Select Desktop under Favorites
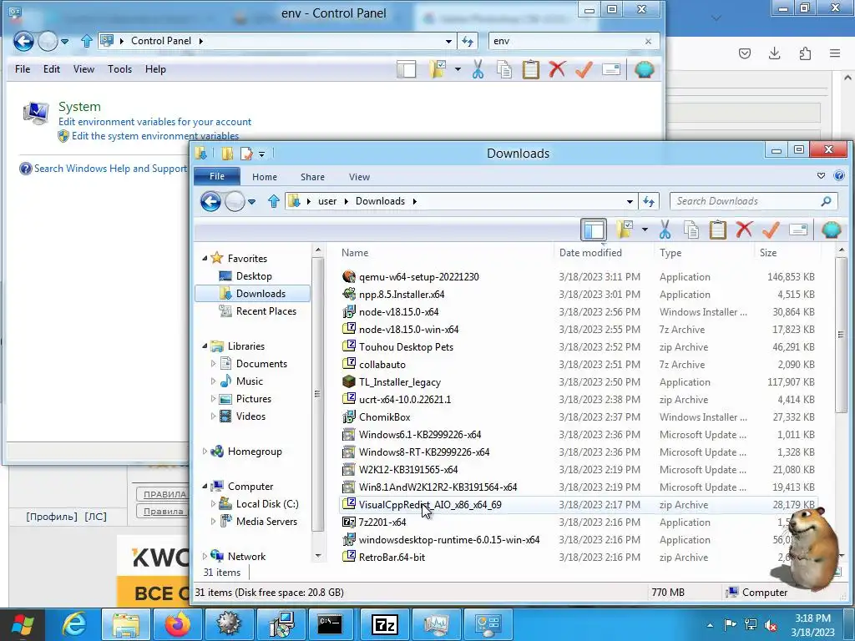Image resolution: width=855 pixels, height=641 pixels. 254,275
